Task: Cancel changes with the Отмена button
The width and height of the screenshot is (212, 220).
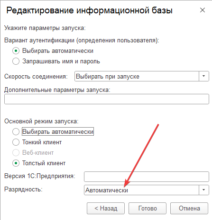Action: tap(189, 208)
